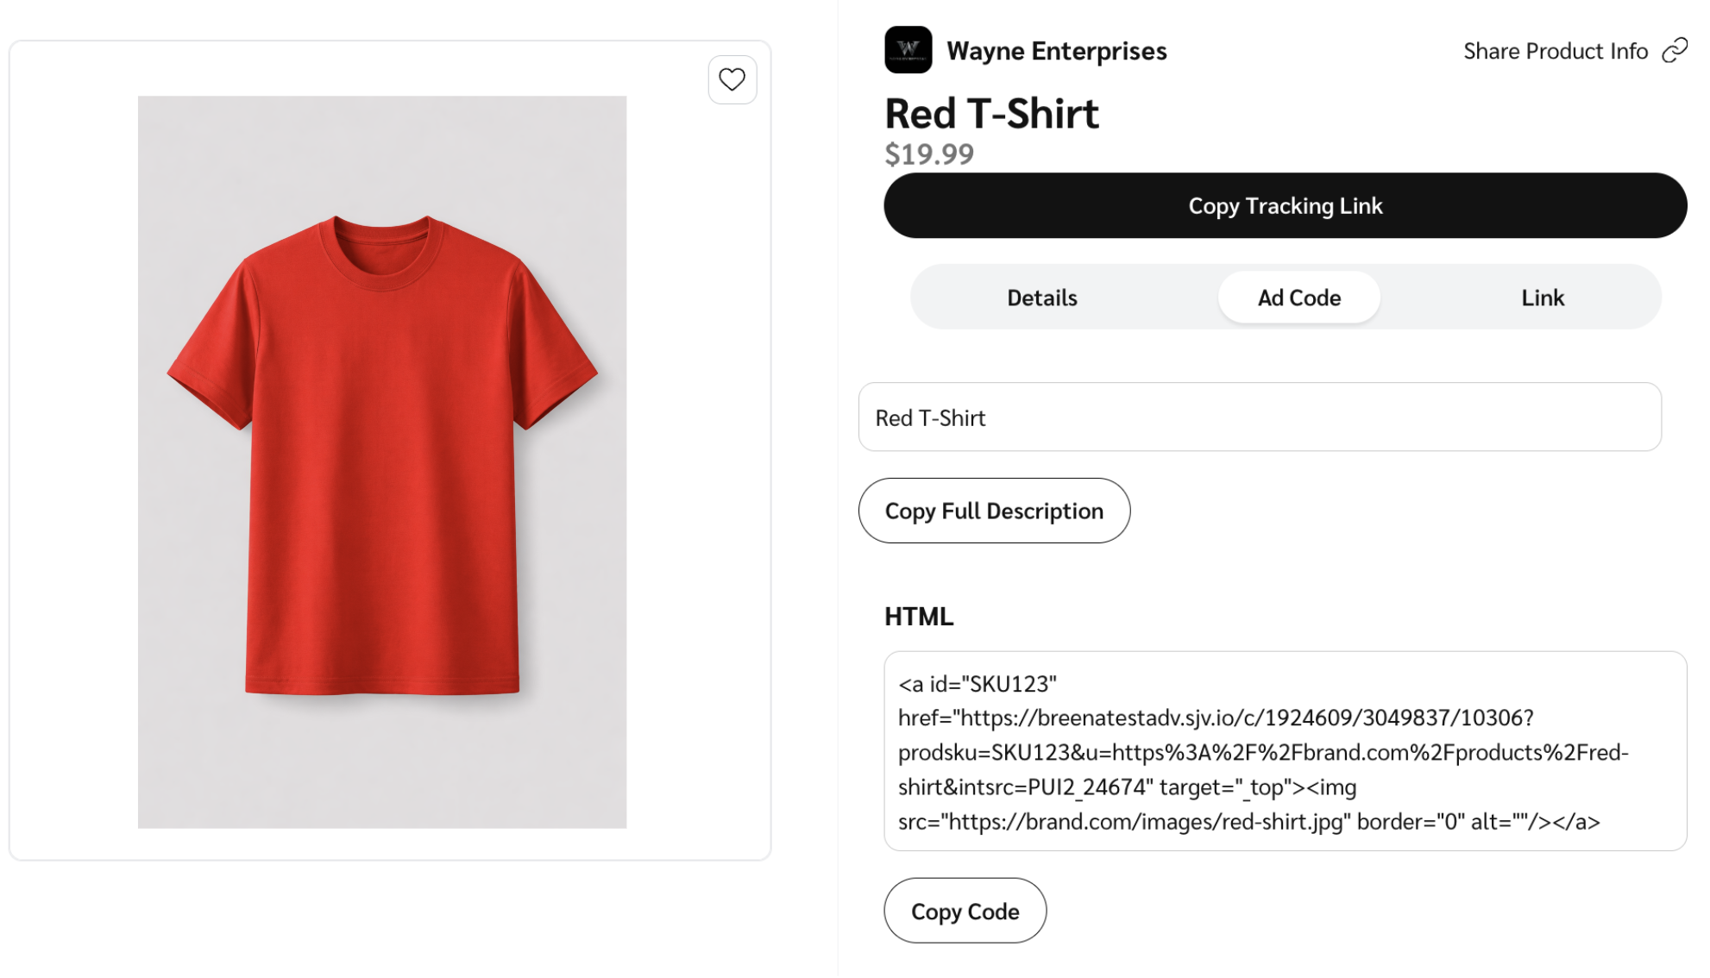Screen dimensions: 1710x978
Task: Copy the HTML code with Copy Code
Action: point(965,912)
